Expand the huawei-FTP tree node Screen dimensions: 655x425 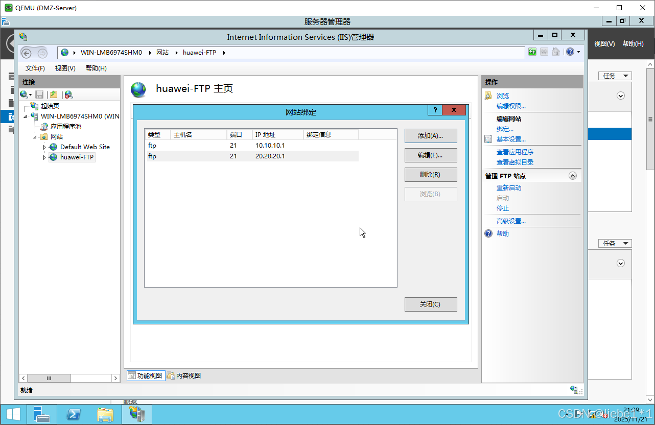pyautogui.click(x=44, y=157)
